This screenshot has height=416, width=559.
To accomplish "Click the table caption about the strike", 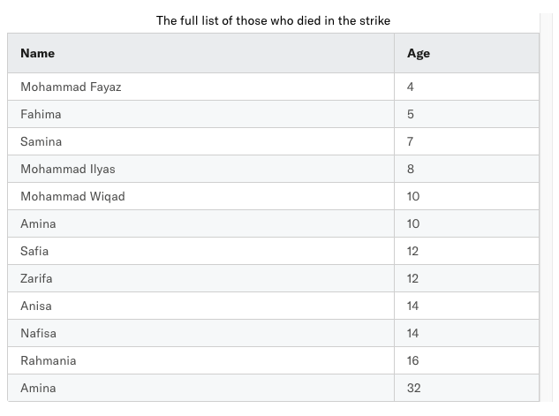I will click(x=273, y=20).
